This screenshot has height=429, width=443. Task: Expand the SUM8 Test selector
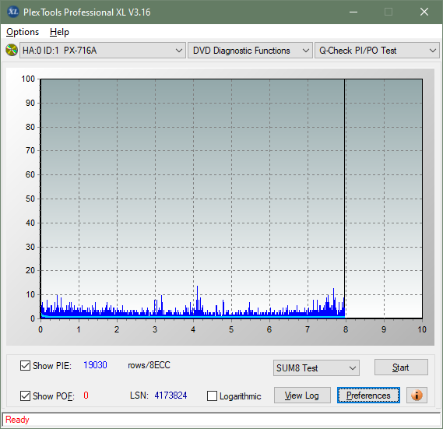point(316,368)
